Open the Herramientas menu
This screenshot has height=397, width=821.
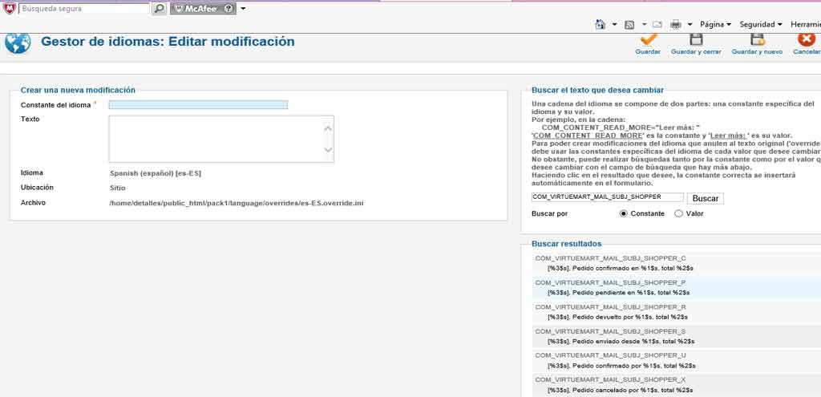pyautogui.click(x=805, y=25)
